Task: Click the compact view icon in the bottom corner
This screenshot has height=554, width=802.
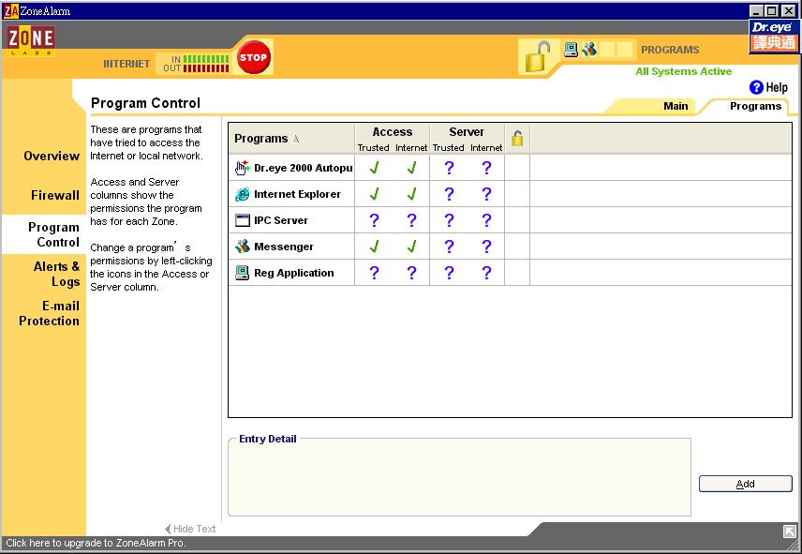Action: pos(789,531)
